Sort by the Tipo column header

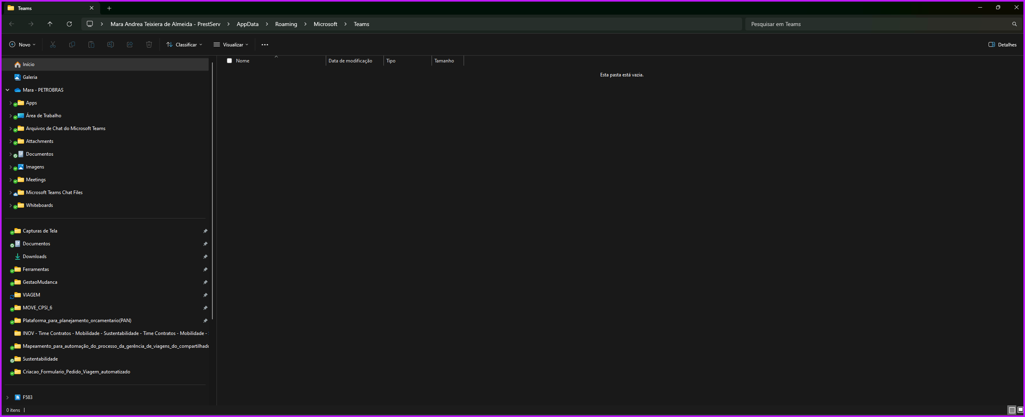click(x=408, y=61)
